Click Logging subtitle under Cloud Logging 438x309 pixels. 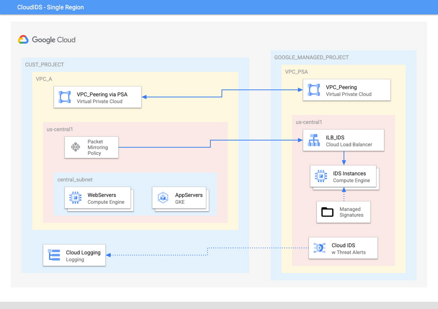75,259
